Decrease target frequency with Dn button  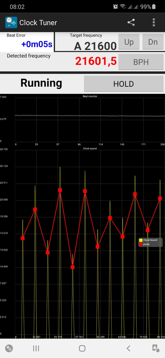(x=153, y=42)
